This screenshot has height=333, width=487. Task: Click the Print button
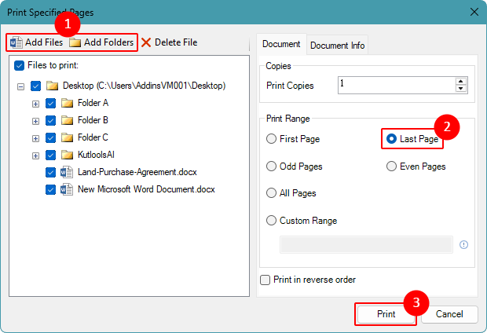point(386,314)
